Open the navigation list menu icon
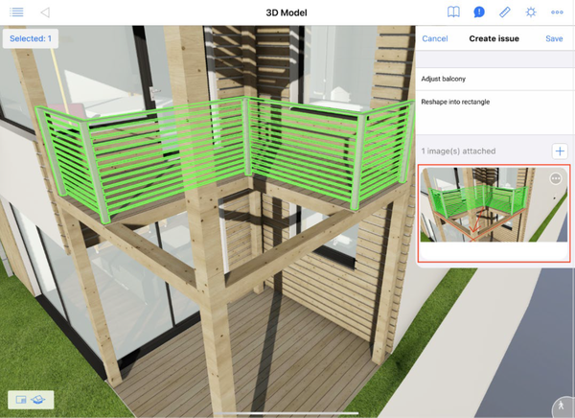575x418 pixels. pyautogui.click(x=16, y=12)
